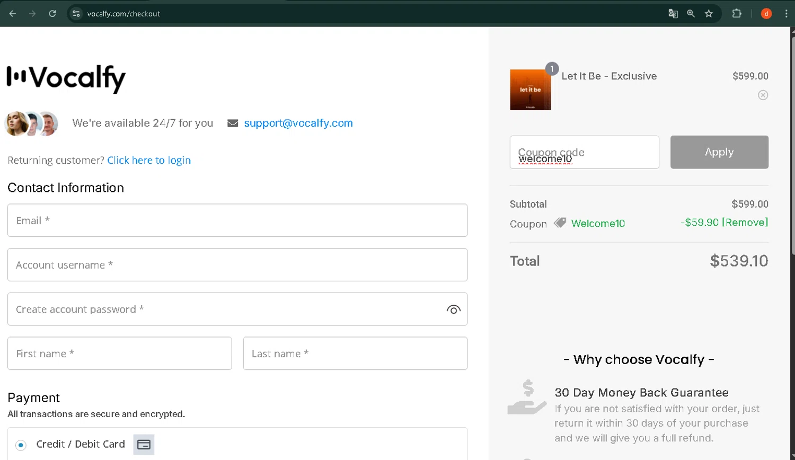Click here to login link
Image resolution: width=795 pixels, height=460 pixels.
pyautogui.click(x=149, y=160)
